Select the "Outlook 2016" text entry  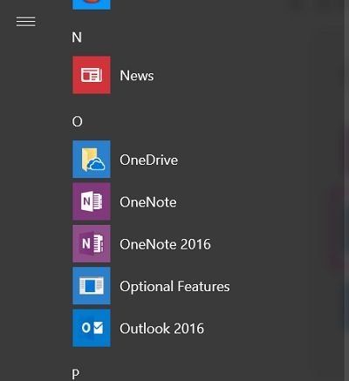point(161,329)
